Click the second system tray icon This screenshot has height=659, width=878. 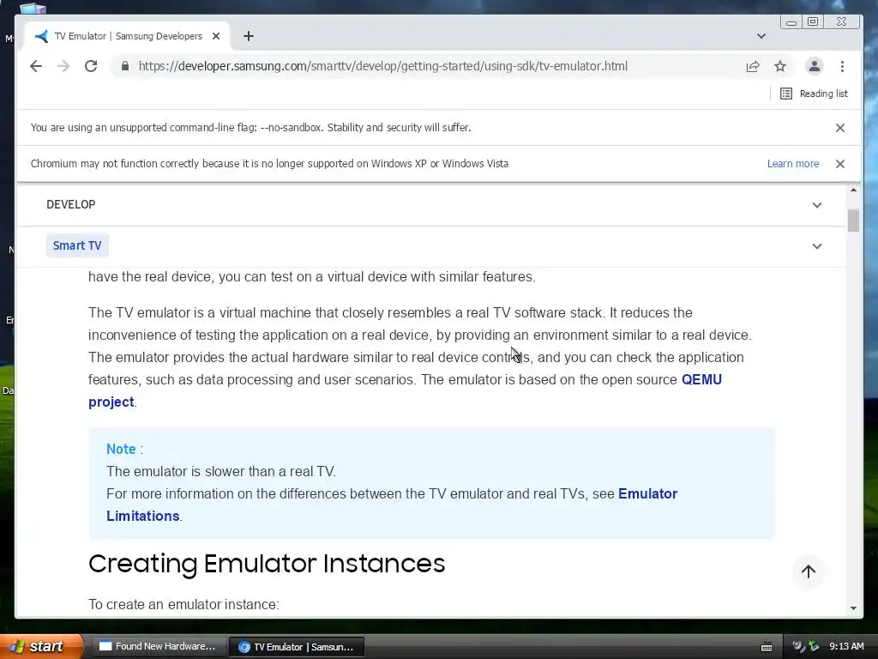814,647
